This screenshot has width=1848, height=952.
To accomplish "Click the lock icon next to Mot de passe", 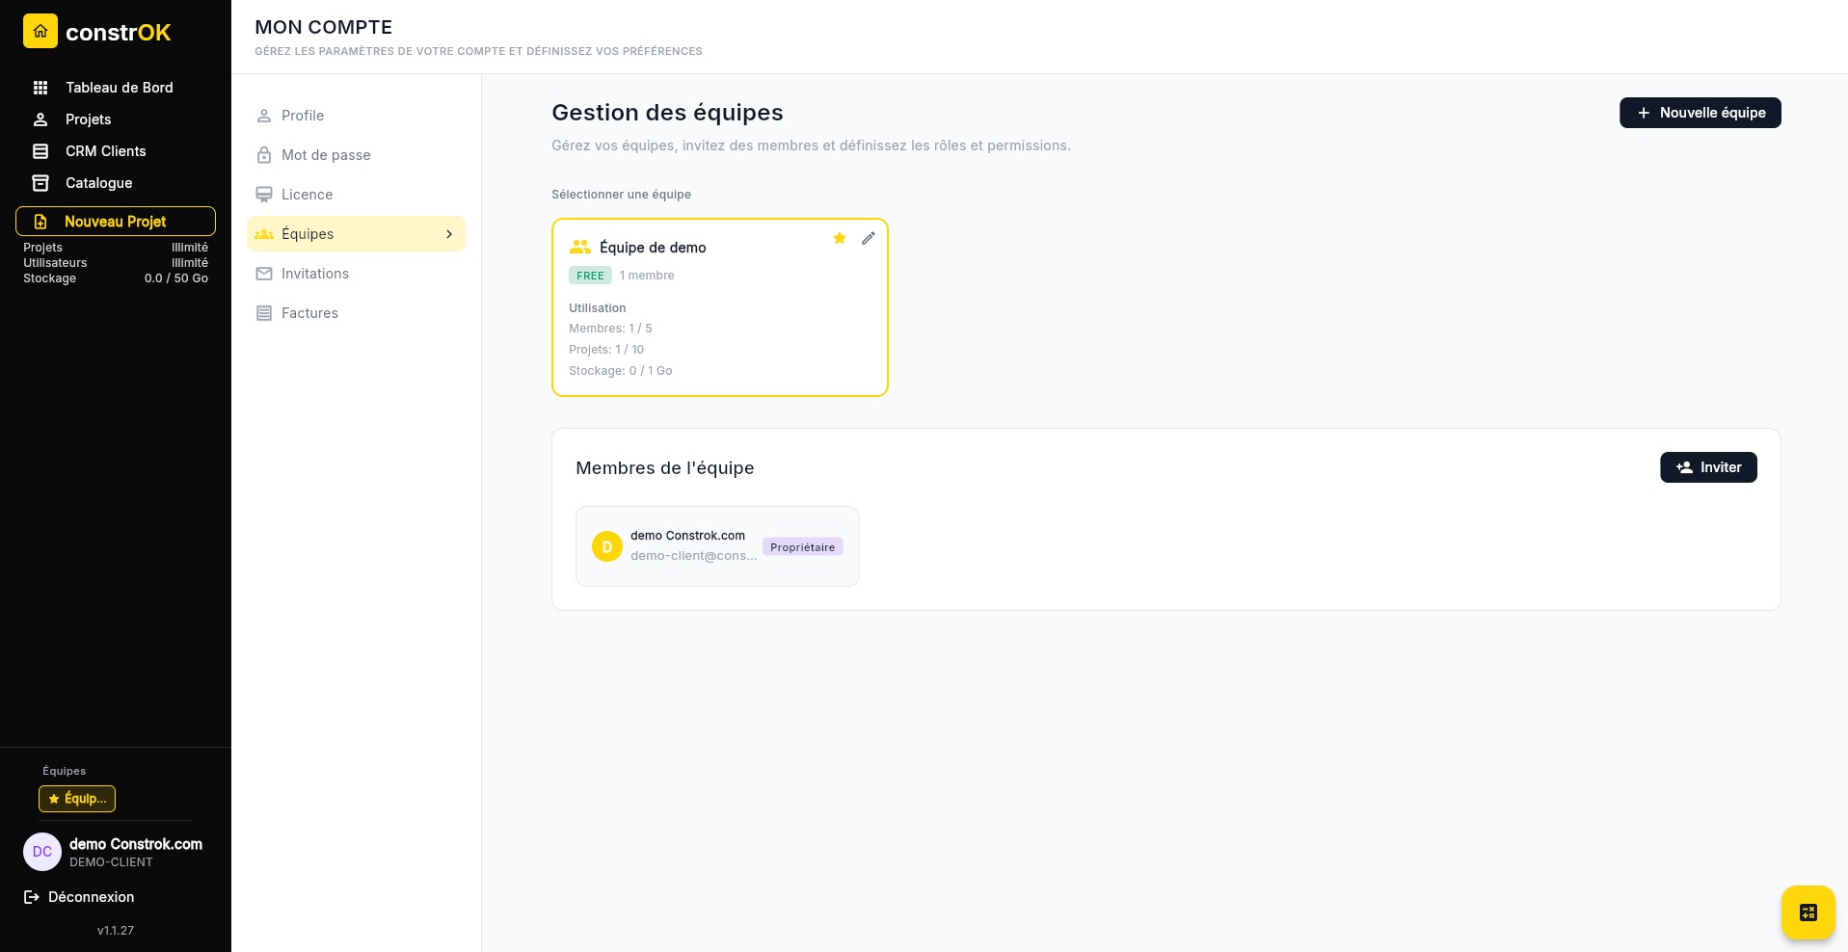I will pos(263,155).
